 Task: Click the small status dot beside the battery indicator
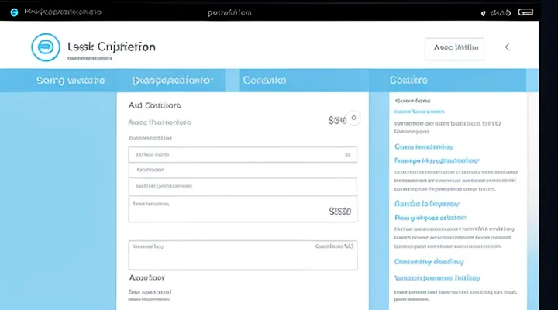(483, 14)
